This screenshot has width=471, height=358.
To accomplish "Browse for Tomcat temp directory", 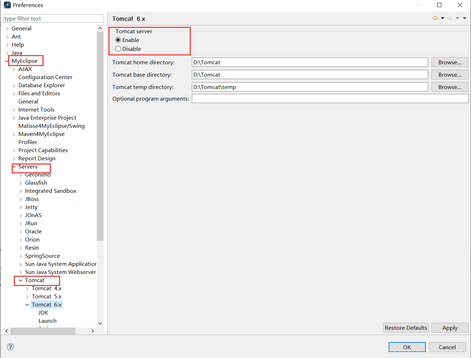I will tap(450, 87).
